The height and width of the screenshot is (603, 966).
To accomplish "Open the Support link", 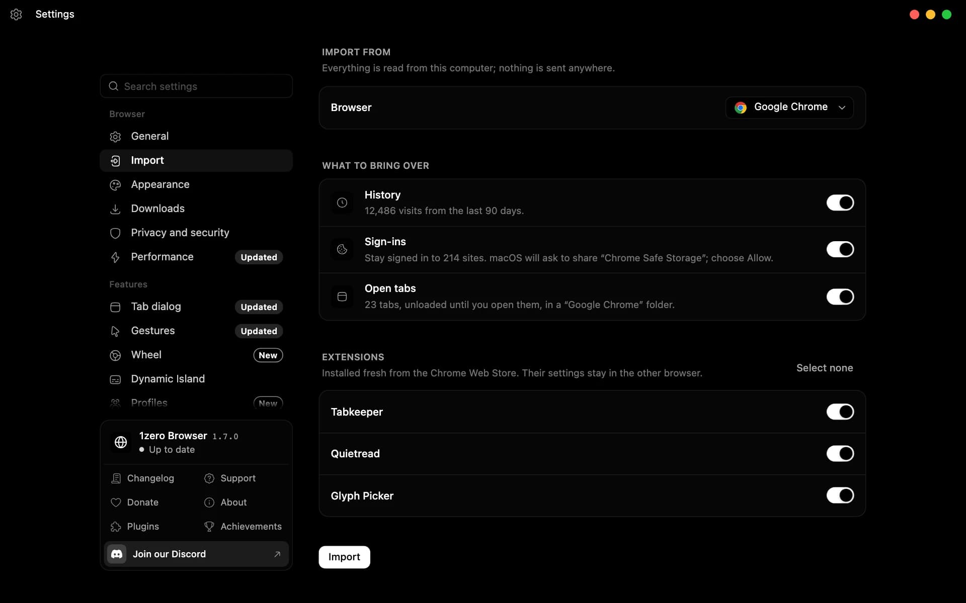I will click(x=230, y=478).
